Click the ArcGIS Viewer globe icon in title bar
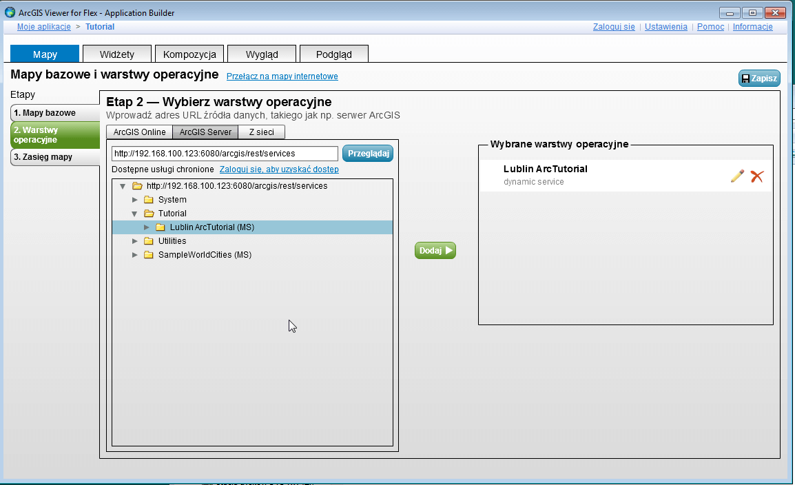 (10, 12)
